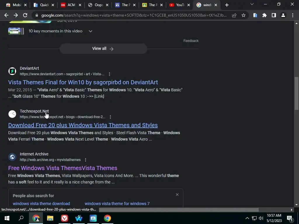
Task: Click the Technospot.Net site favicon
Action: pyautogui.click(x=12, y=114)
